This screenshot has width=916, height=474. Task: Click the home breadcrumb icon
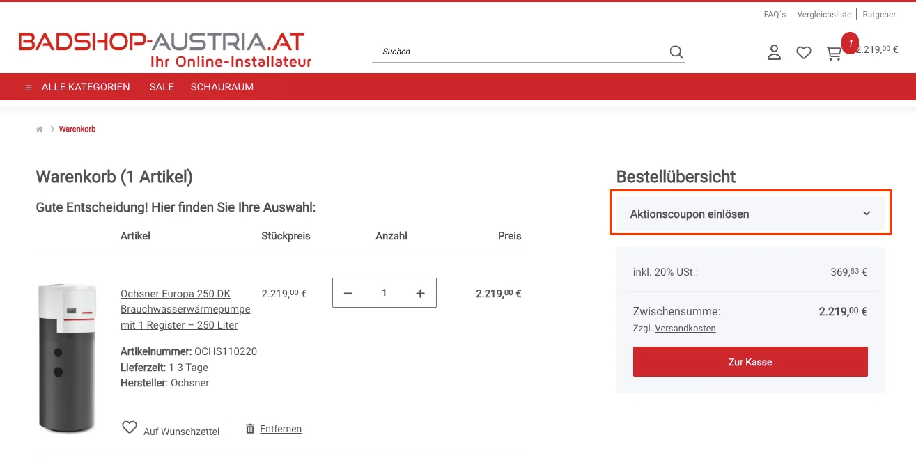(40, 129)
